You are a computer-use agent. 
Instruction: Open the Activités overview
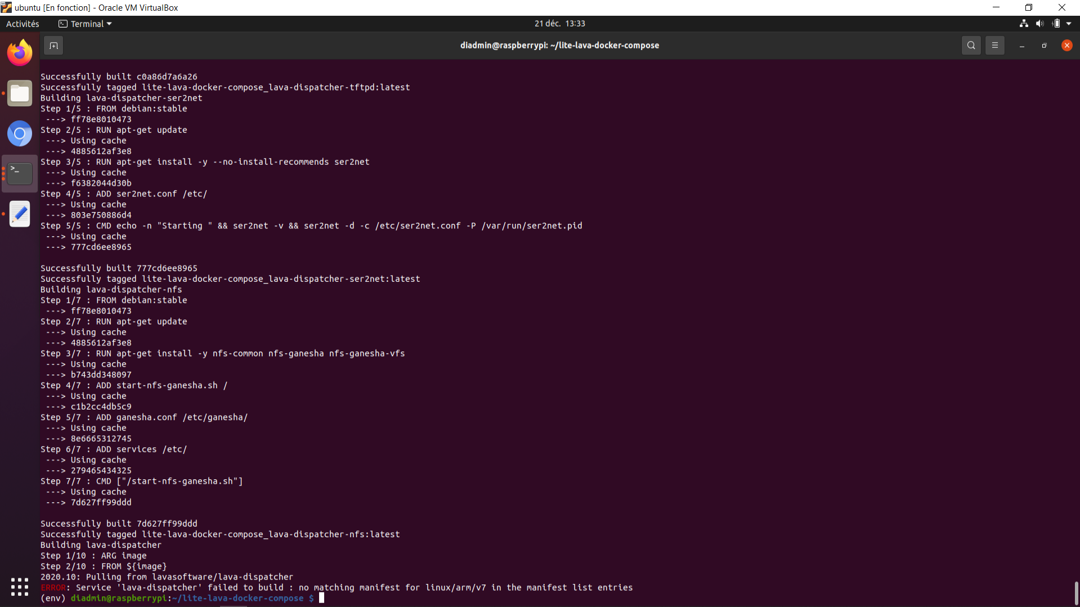tap(23, 24)
